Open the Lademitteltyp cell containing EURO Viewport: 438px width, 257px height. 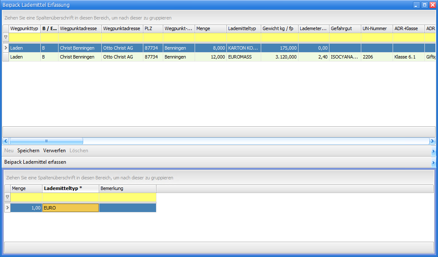pos(70,208)
